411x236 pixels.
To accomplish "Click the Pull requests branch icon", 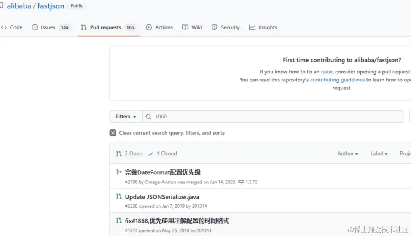I will [x=84, y=27].
